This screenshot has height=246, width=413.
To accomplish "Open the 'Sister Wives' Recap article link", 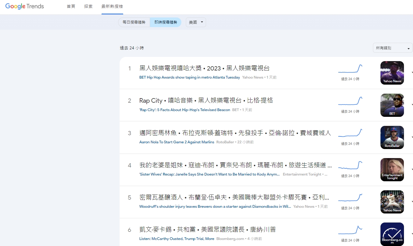I will [x=210, y=174].
